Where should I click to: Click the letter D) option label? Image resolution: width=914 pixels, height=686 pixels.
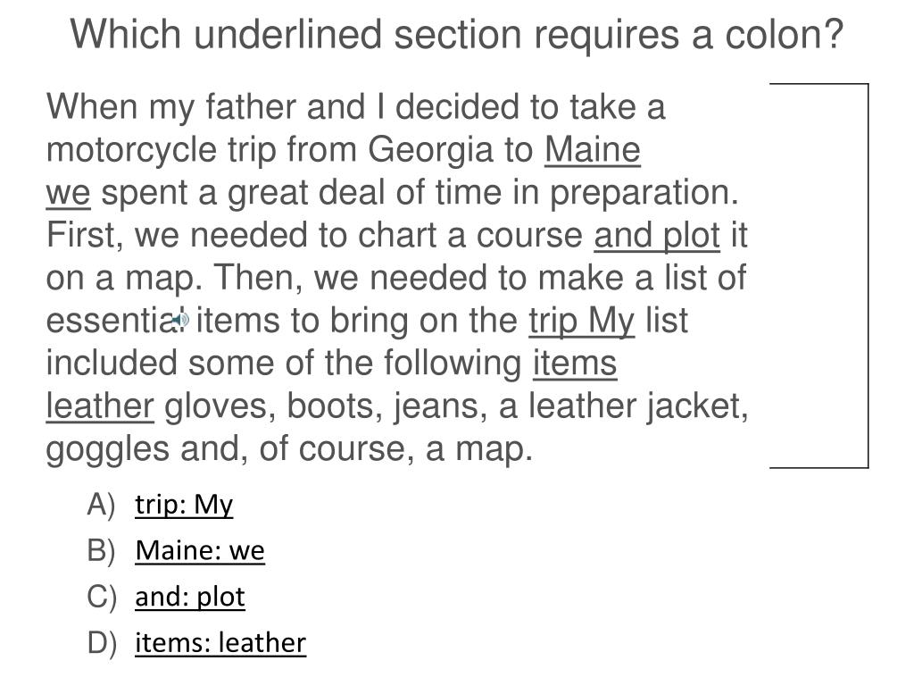coord(102,642)
